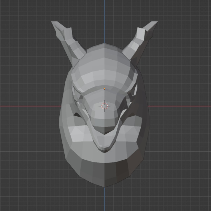This screenshot has width=211, height=211.
Task: Click the orange object origin dot
Action: [x=104, y=89]
